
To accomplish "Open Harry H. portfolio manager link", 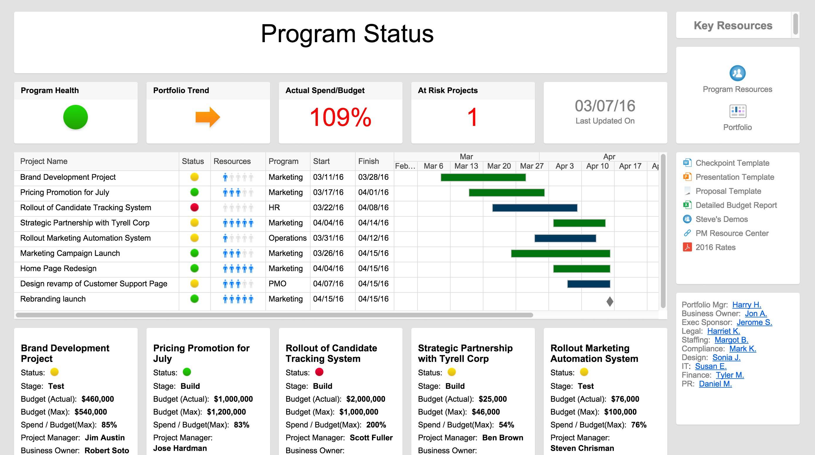I will pos(746,305).
